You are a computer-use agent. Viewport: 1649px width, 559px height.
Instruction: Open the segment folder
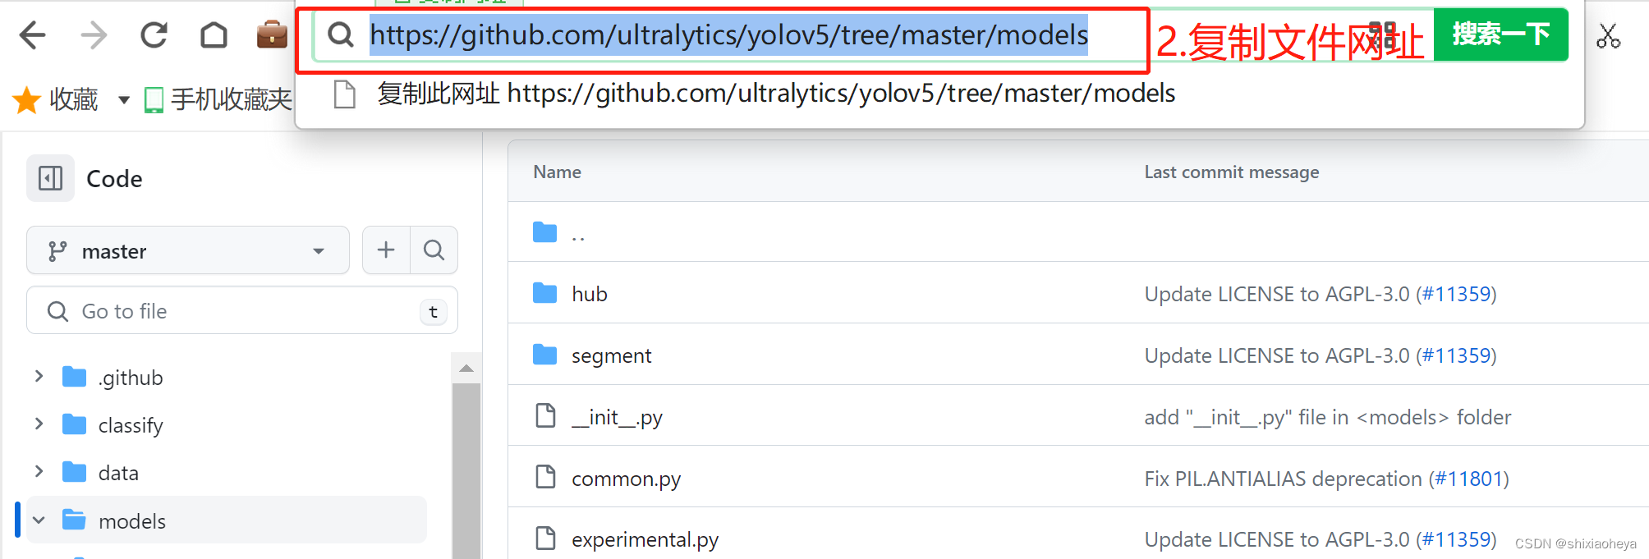(611, 355)
